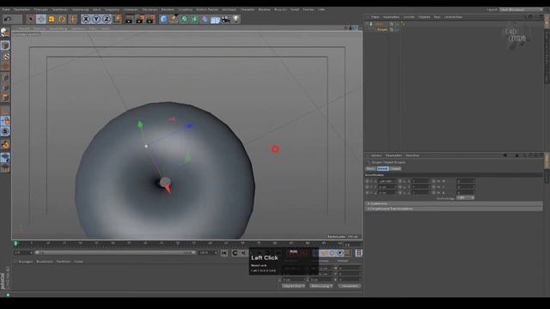Switch to the Basis tab in attributes

pyautogui.click(x=370, y=168)
